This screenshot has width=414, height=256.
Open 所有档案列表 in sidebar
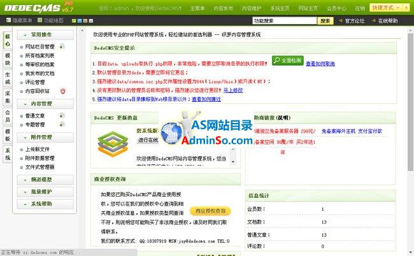39,55
